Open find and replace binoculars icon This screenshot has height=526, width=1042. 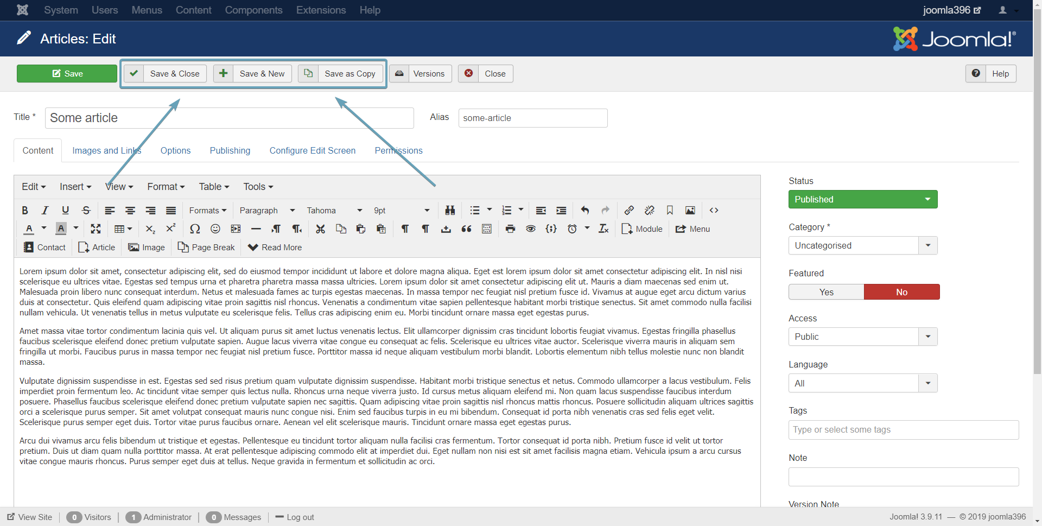pyautogui.click(x=450, y=211)
